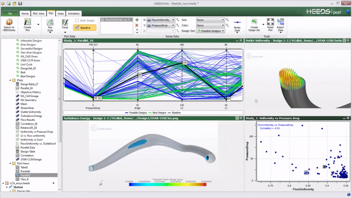Open the Design Set Feasible Designs dropdown
The width and height of the screenshot is (352, 198).
pyautogui.click(x=210, y=31)
